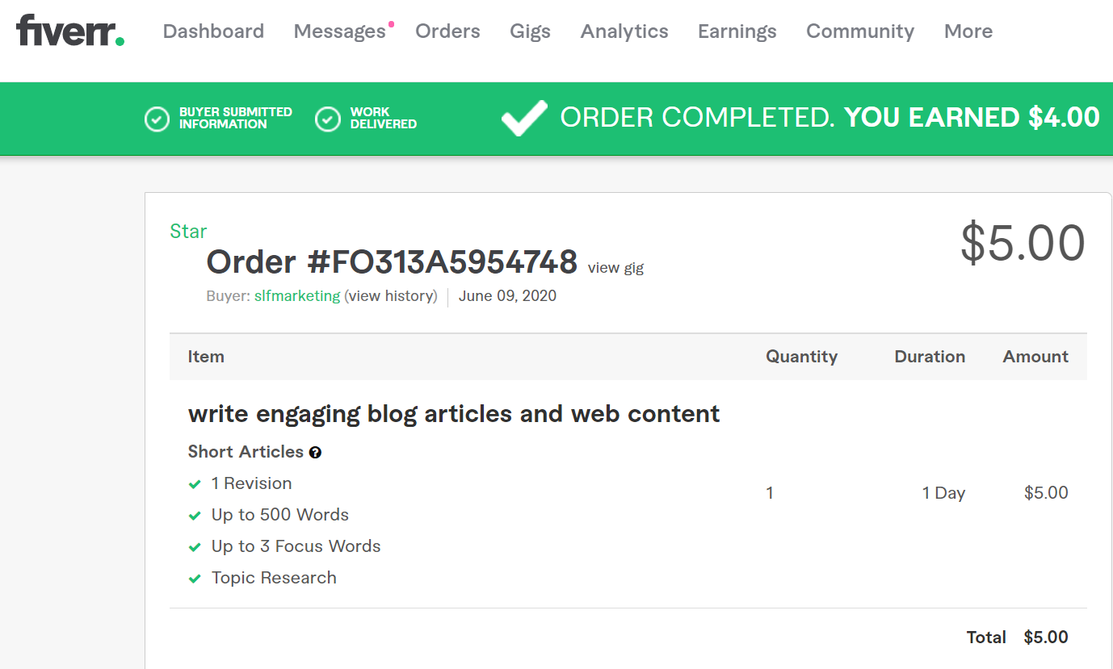Image resolution: width=1113 pixels, height=669 pixels.
Task: Expand the More navigation menu
Action: tap(968, 31)
